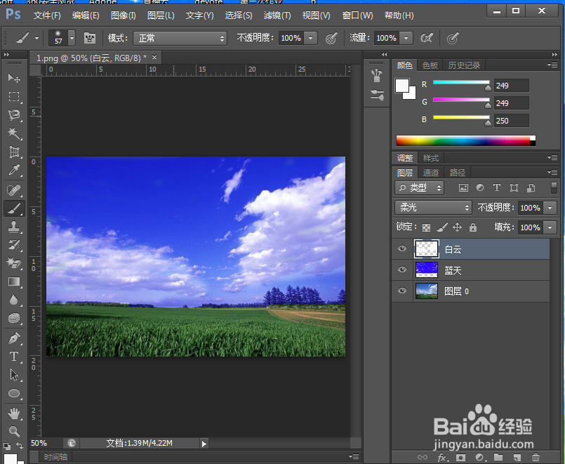
Task: Select the Sponge tool
Action: pyautogui.click(x=14, y=318)
